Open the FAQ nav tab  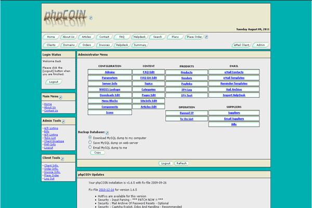pos(122,37)
